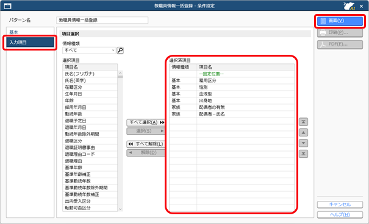Click the 項目名 column header in 選択済項目
The height and width of the screenshot is (224, 369).
[245, 67]
